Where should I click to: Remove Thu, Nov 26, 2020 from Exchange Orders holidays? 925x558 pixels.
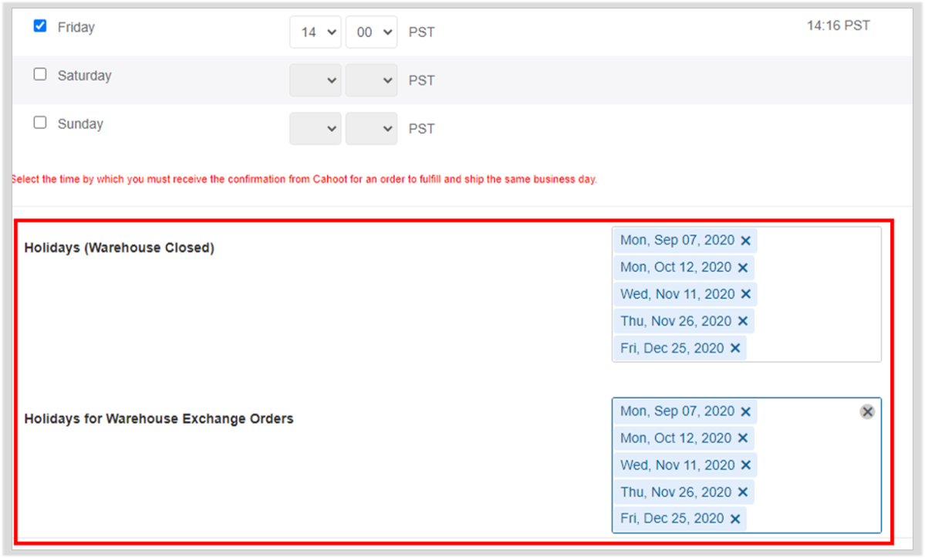[743, 492]
